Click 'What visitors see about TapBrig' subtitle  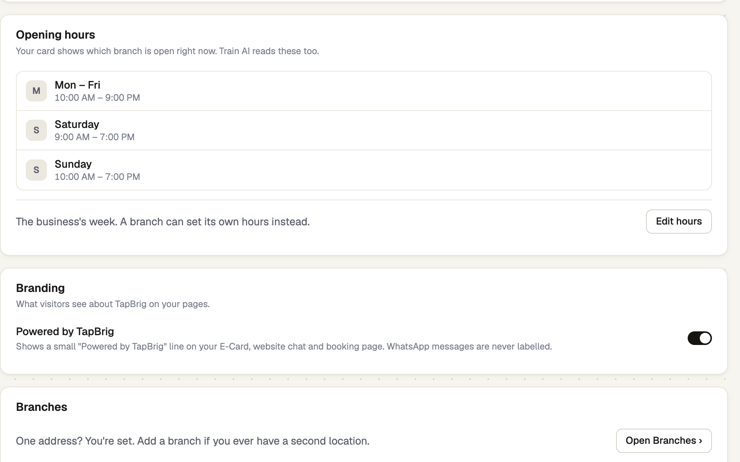[x=113, y=304]
